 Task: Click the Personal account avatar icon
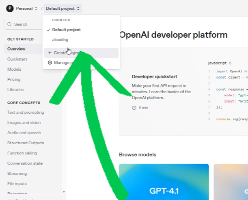coord(10,9)
